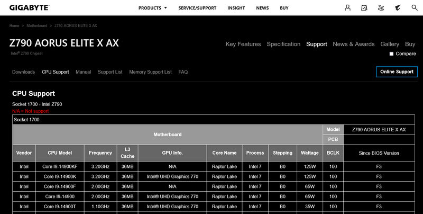Open the Manual sub-tab
The image size is (423, 214).
point(83,72)
